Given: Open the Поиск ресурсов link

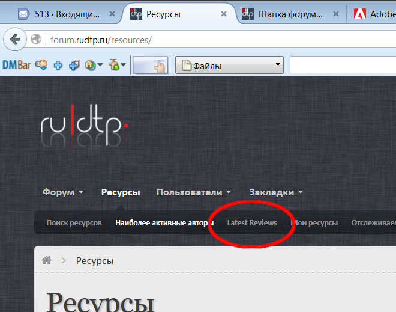Looking at the screenshot, I should click(x=74, y=223).
